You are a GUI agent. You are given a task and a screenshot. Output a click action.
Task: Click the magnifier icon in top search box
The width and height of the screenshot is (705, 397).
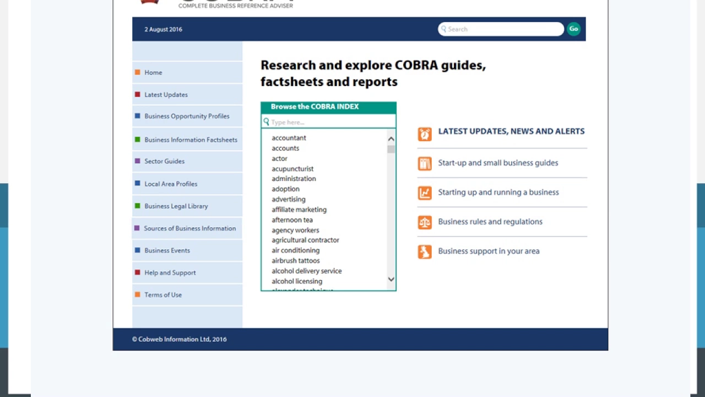point(443,29)
